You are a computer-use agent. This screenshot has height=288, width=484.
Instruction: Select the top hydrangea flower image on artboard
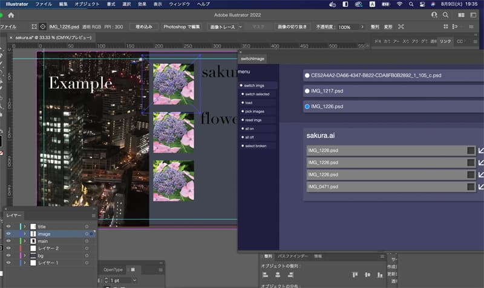coord(174,84)
